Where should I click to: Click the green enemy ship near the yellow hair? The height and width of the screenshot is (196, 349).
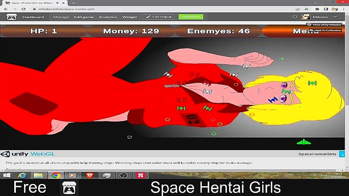tap(312, 83)
